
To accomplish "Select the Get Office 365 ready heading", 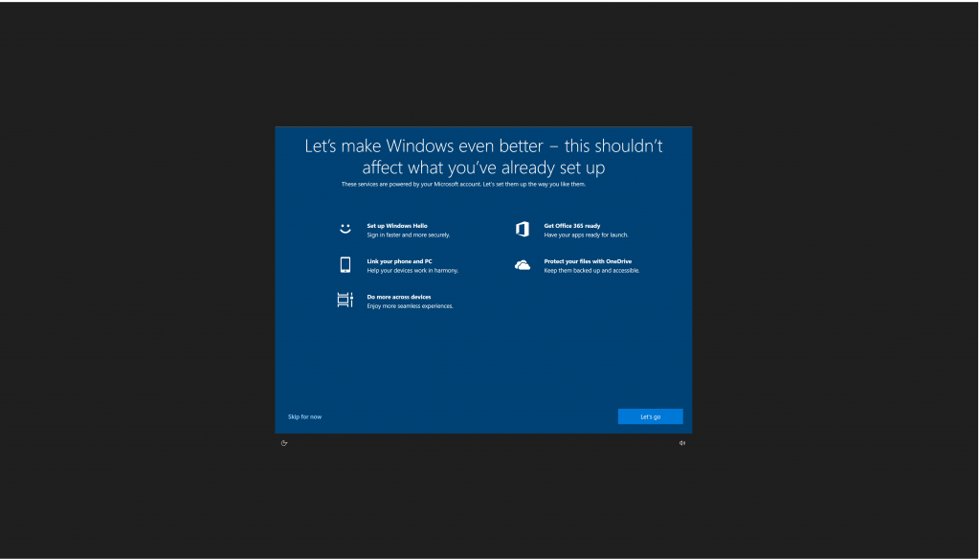I will [572, 226].
